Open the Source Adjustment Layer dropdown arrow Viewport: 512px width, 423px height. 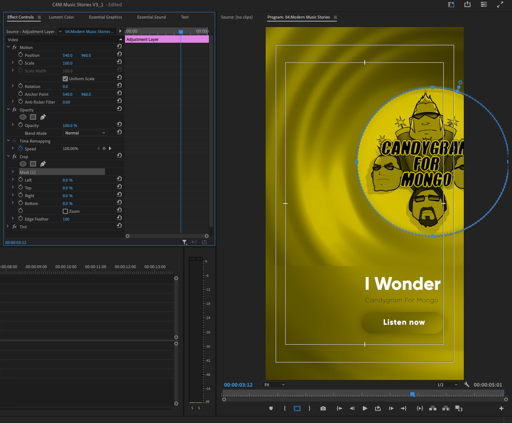pos(60,32)
